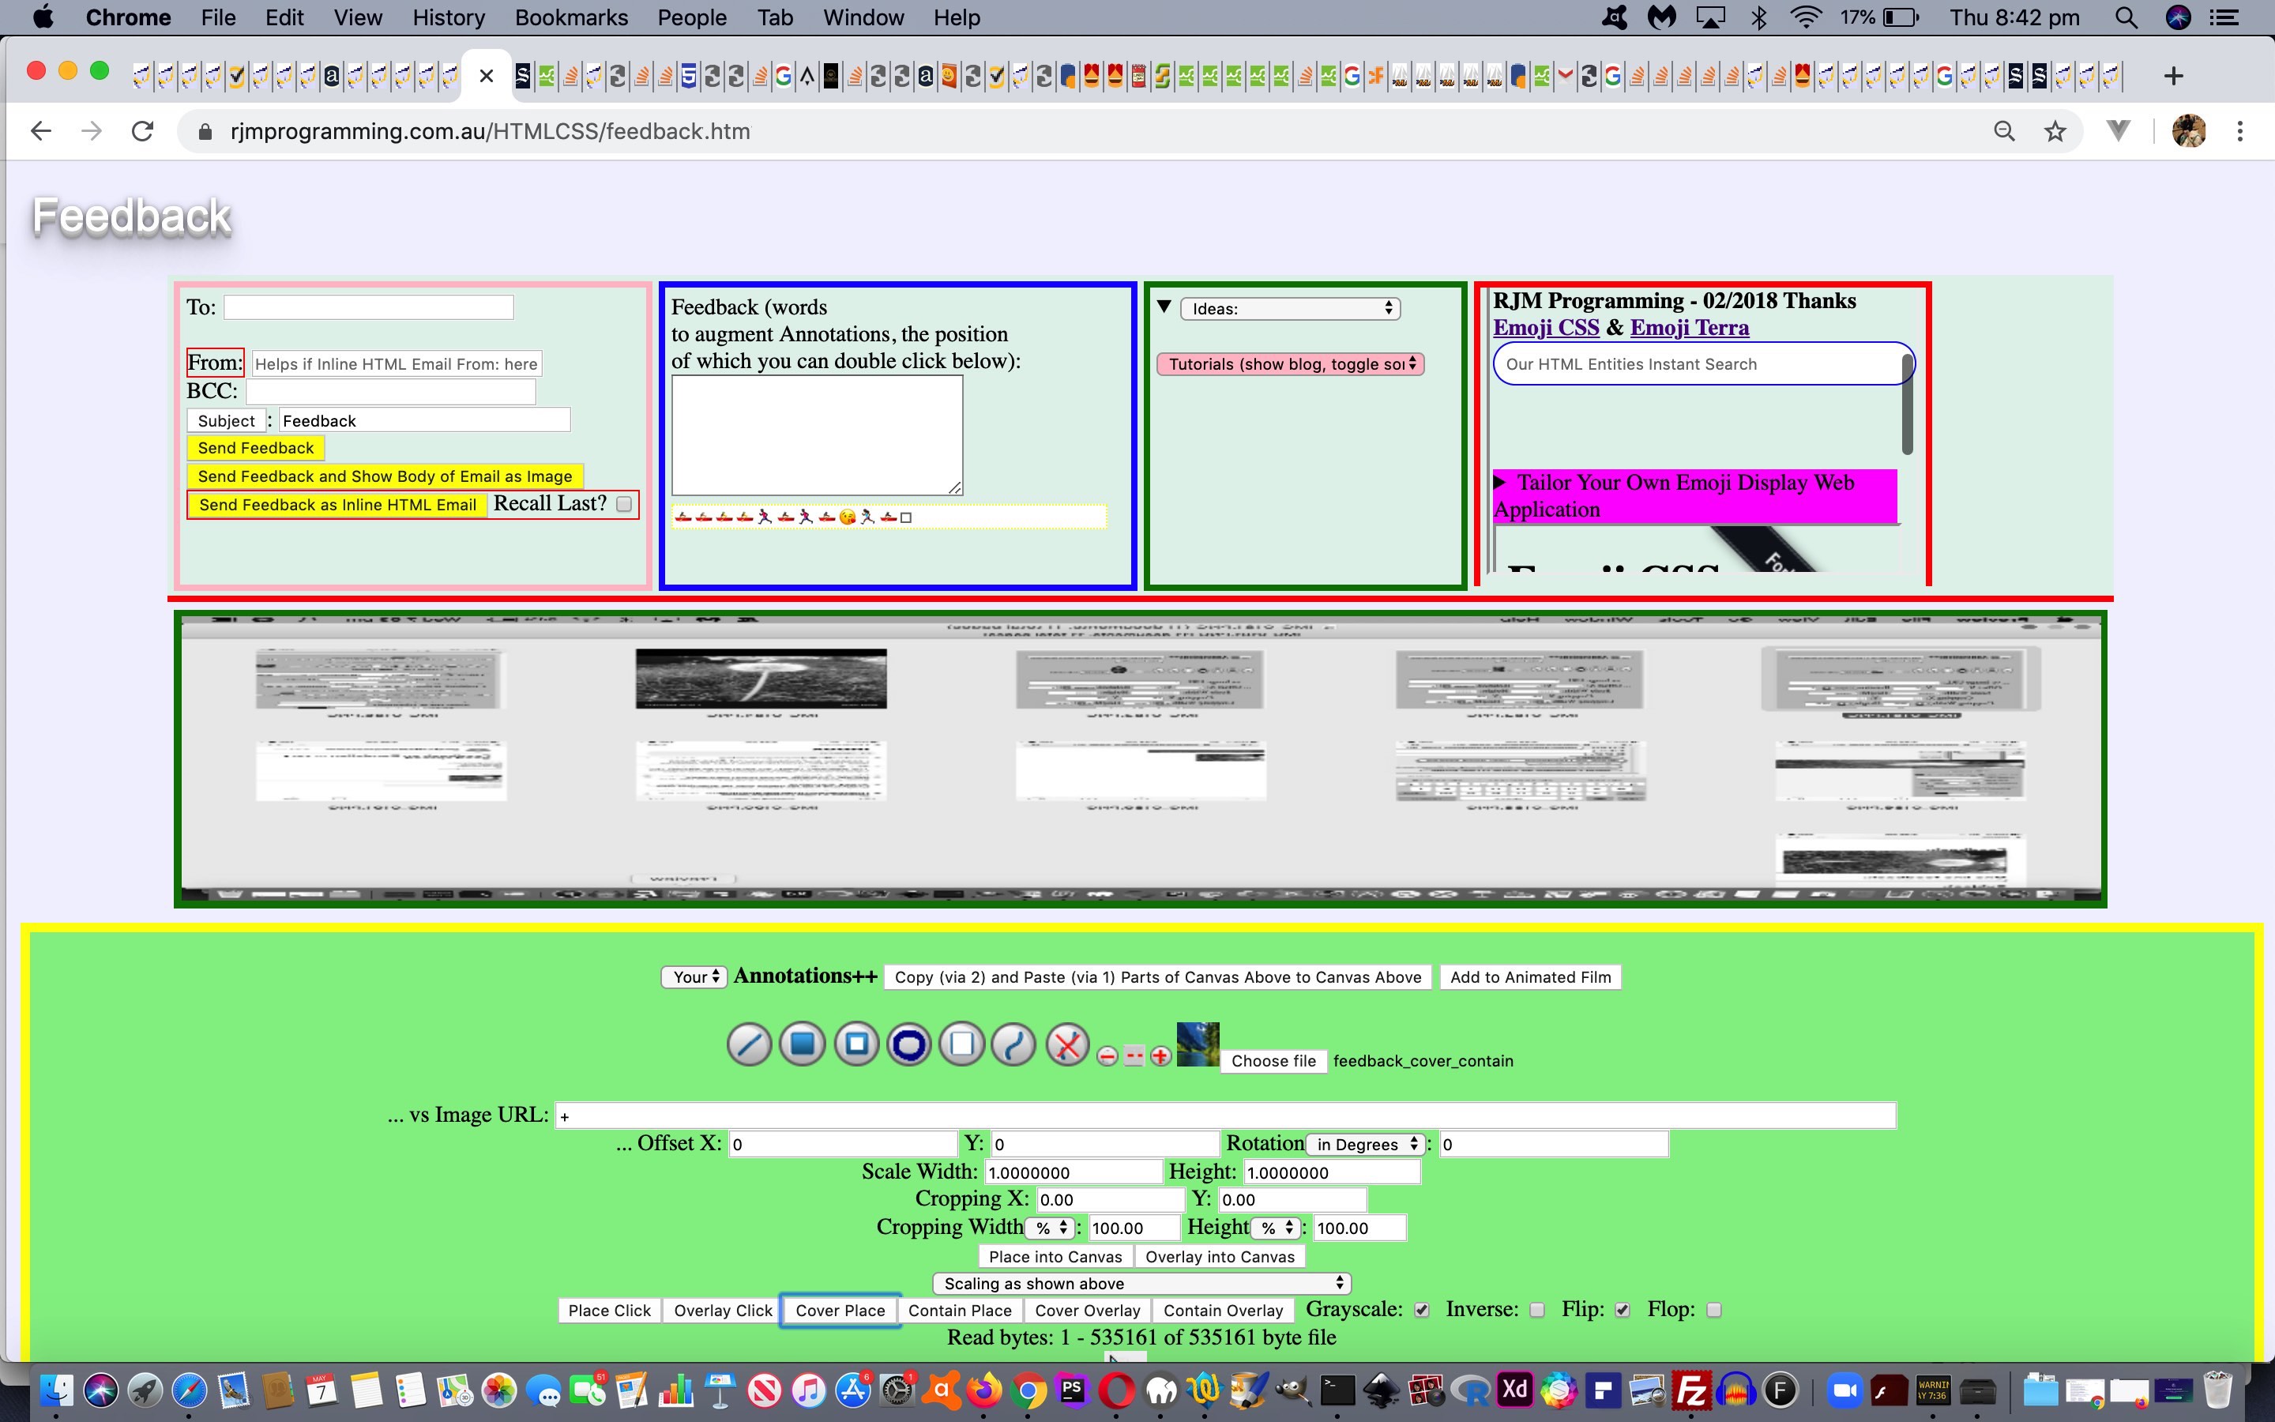Enable the Inverse checkbox
This screenshot has width=2275, height=1422.
coord(1537,1310)
